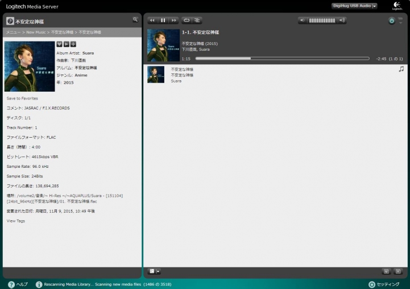Click the rewind previous track button
Screen dimensions: 410x289
(152, 20)
